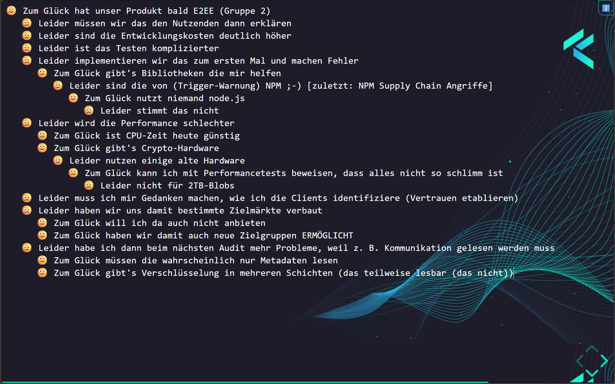Click the happy emoji before 'Zum Glück hat unser Produkt'
The width and height of the screenshot is (615, 384).
coord(11,11)
